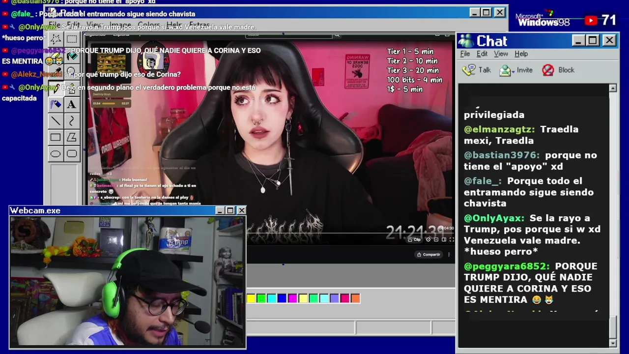Screen dimensions: 629x354
Task: Activate the Airbrush spray can tool
Action: tap(56, 104)
